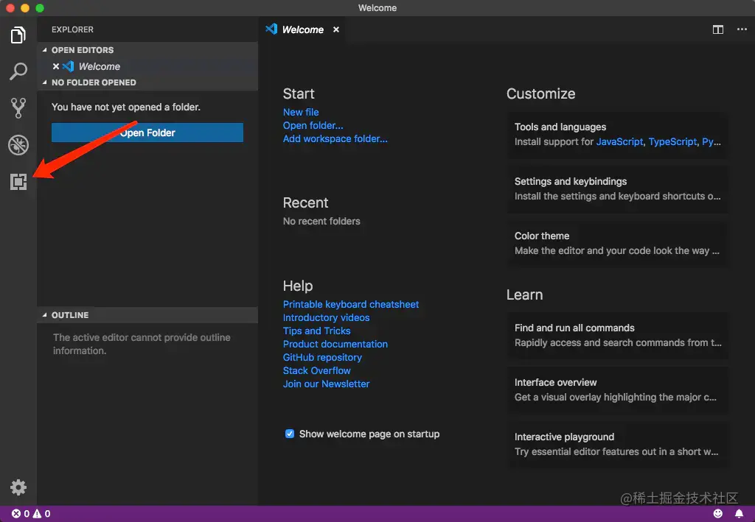Viewport: 755px width, 522px height.
Task: Open the editor More Actions ellipsis
Action: coord(742,29)
